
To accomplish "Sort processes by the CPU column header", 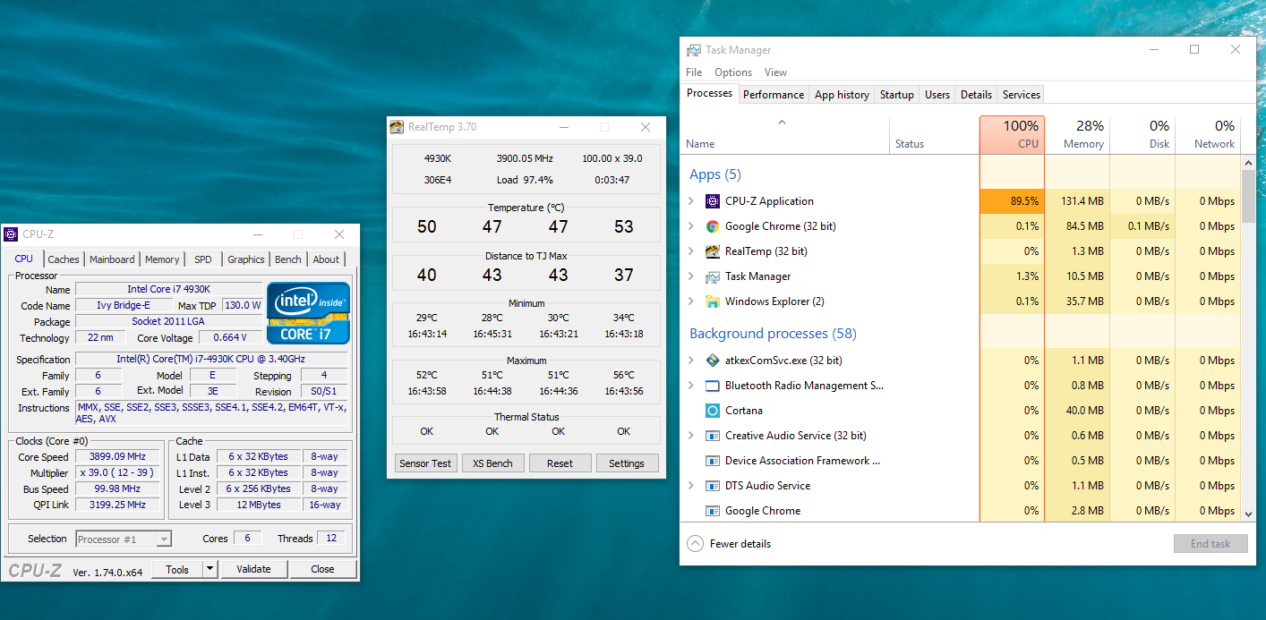I will coord(1012,134).
